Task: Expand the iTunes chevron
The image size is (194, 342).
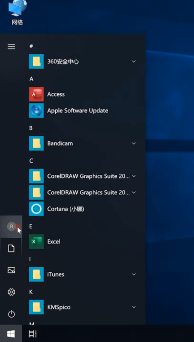Action: coord(134,274)
